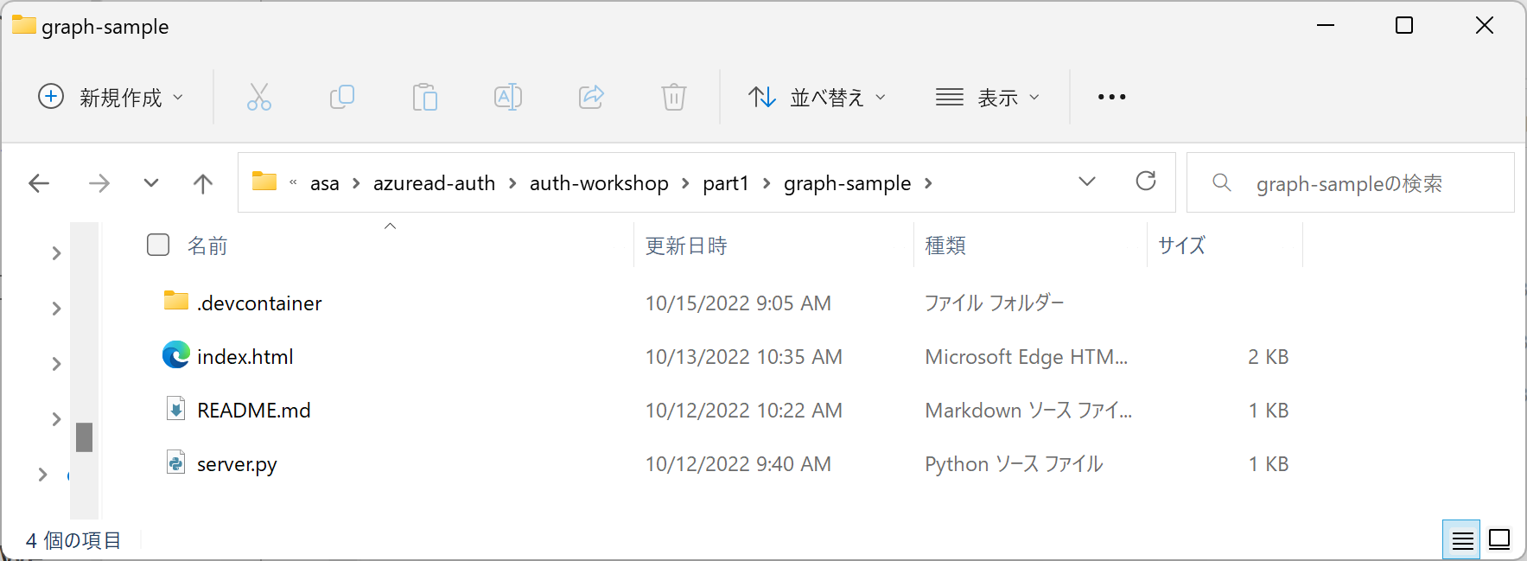Screen dimensions: 1527x561
Task: Sort files by the 更新日時 column
Action: (x=686, y=245)
